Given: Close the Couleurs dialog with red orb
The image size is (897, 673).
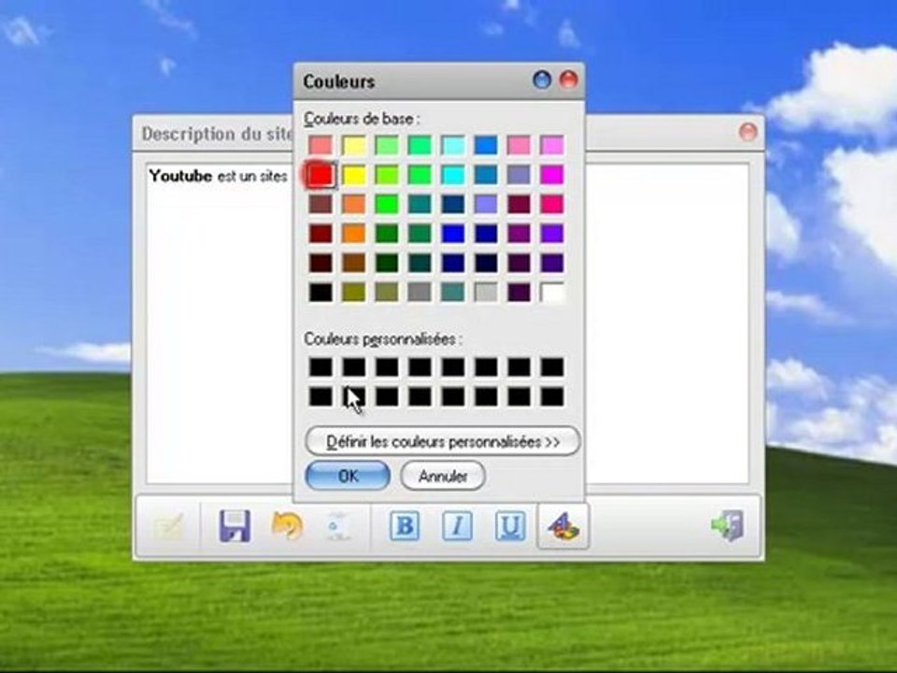Looking at the screenshot, I should [568, 79].
